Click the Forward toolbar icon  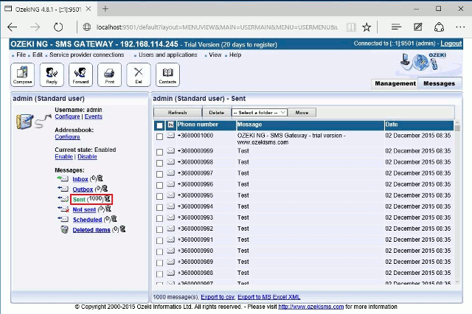[x=80, y=74]
